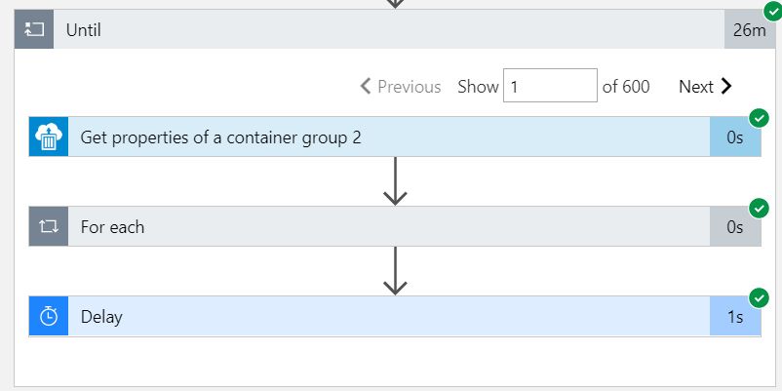Collapse the Until loop header
Image resolution: width=782 pixels, height=391 pixels.
point(390,30)
